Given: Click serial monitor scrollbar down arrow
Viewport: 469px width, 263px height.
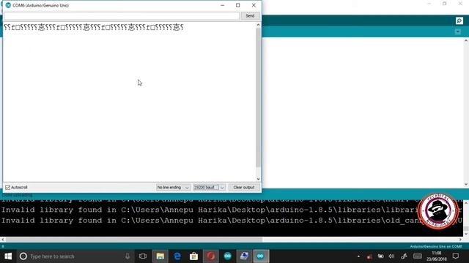Looking at the screenshot, I should [258, 179].
